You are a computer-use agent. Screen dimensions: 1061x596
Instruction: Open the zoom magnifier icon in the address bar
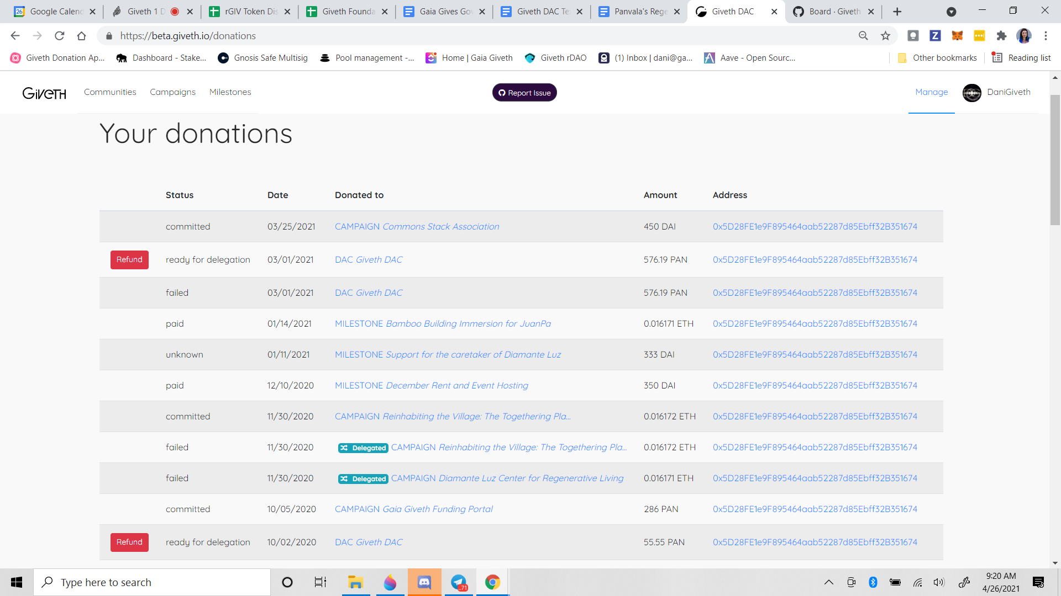point(863,36)
